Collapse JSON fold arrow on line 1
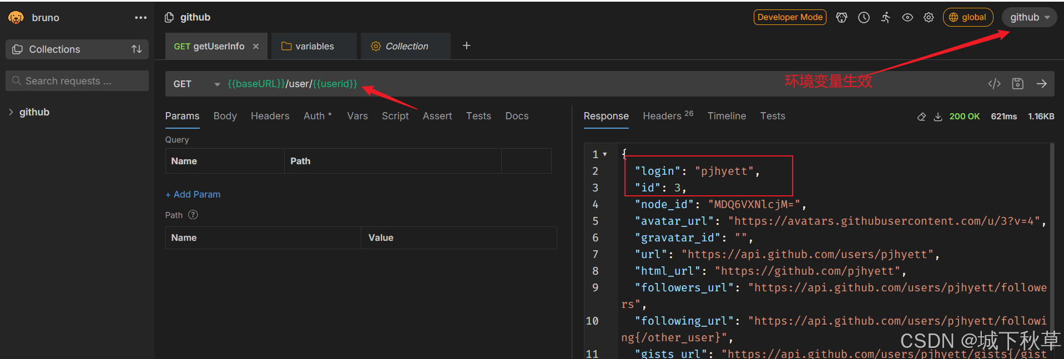 click(605, 154)
